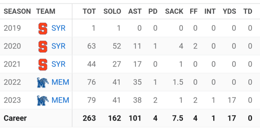The width and height of the screenshot is (260, 129).
Task: Click the Memphis Tigers logo in 2022 row
Action: coord(43,82)
